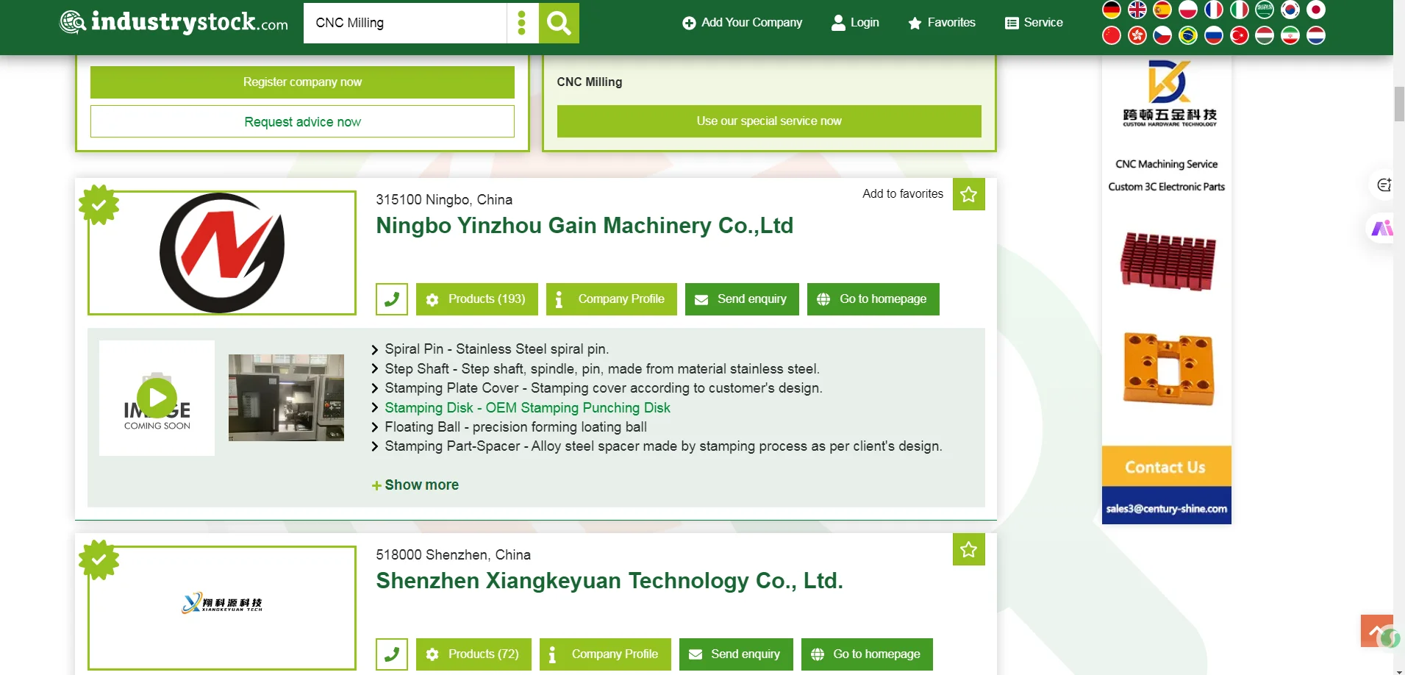This screenshot has width=1405, height=675.
Task: Pick the Italian flag
Action: pyautogui.click(x=1240, y=10)
